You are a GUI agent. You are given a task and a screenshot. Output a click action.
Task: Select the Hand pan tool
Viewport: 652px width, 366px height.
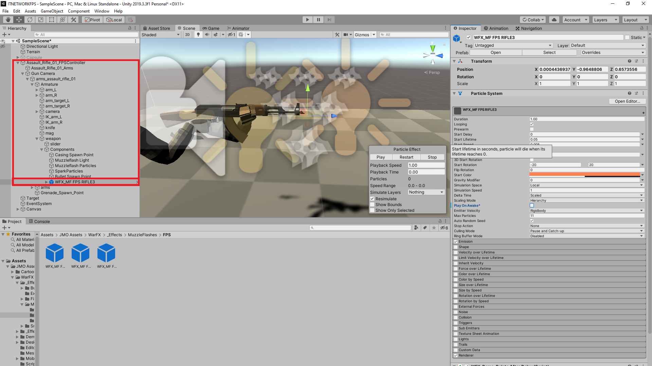(x=7, y=19)
